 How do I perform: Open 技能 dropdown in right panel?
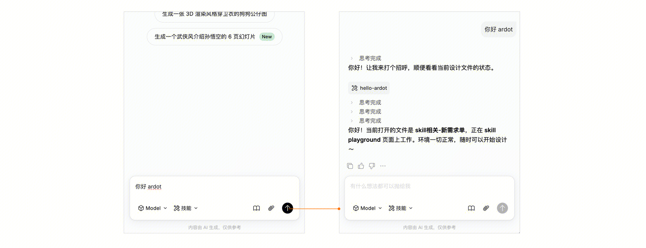(x=401, y=208)
